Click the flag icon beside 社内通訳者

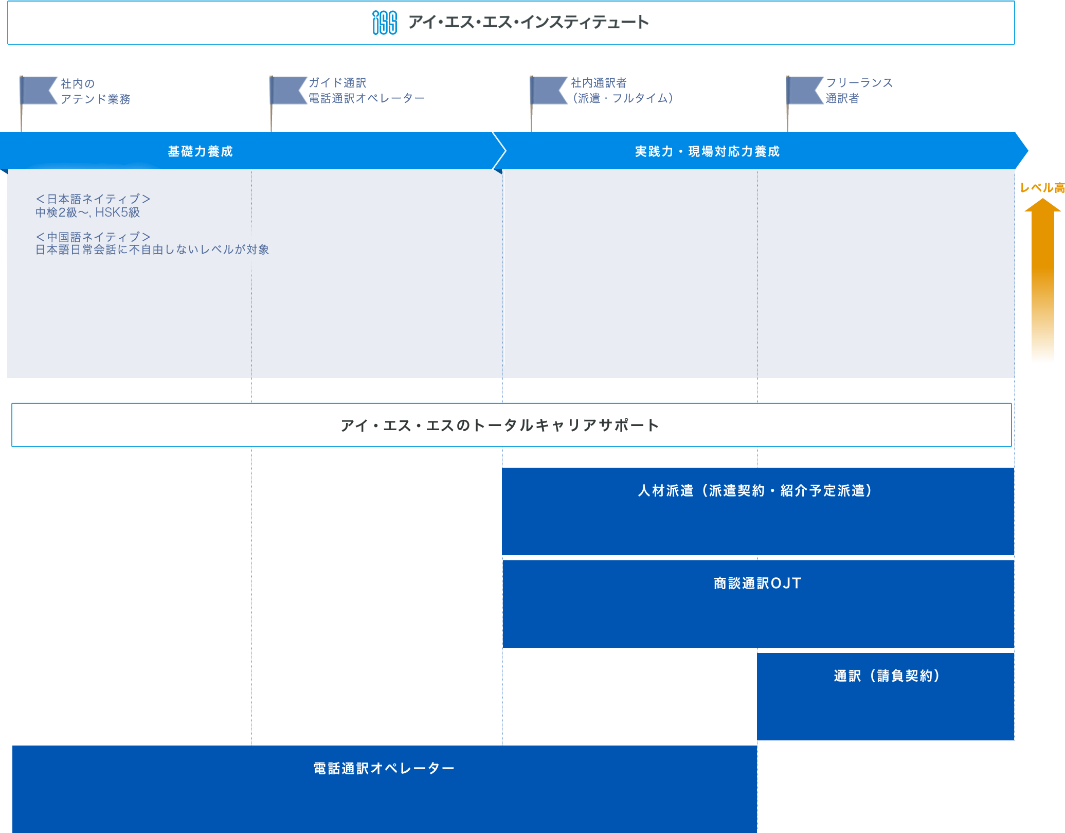pyautogui.click(x=548, y=103)
